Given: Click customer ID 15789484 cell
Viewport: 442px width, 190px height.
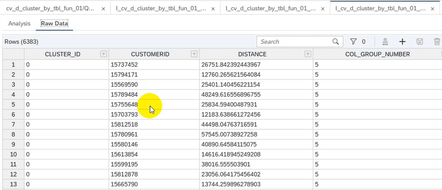Looking at the screenshot, I should coord(154,94).
